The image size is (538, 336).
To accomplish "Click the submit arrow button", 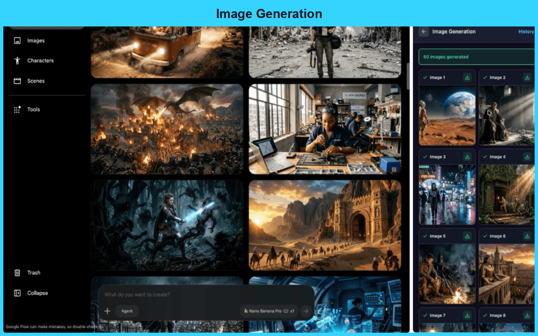I will 306,311.
